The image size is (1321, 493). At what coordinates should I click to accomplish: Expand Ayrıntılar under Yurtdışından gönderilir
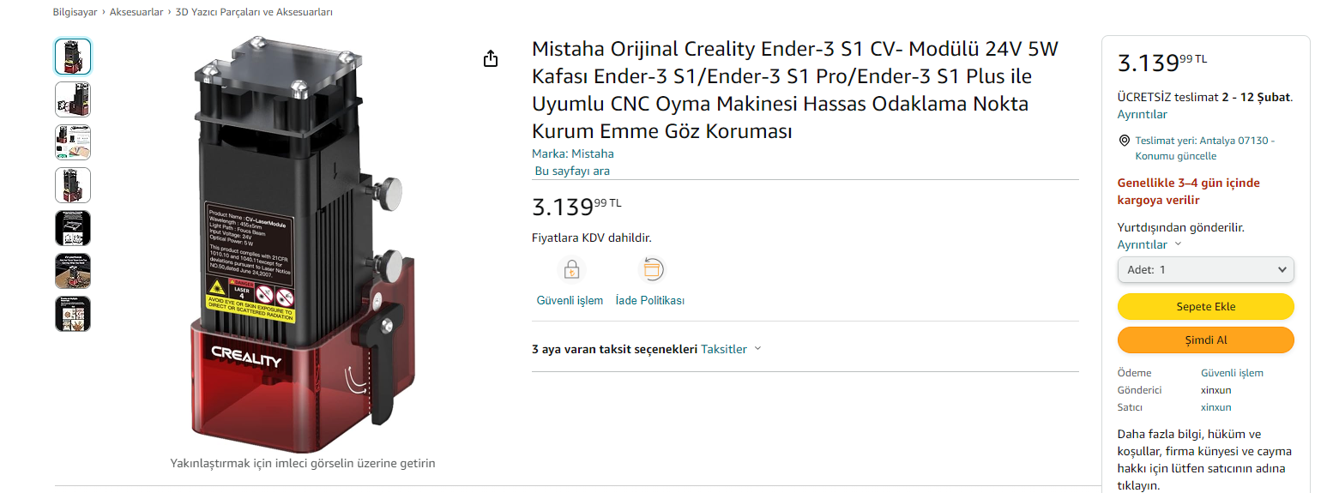pos(1149,244)
